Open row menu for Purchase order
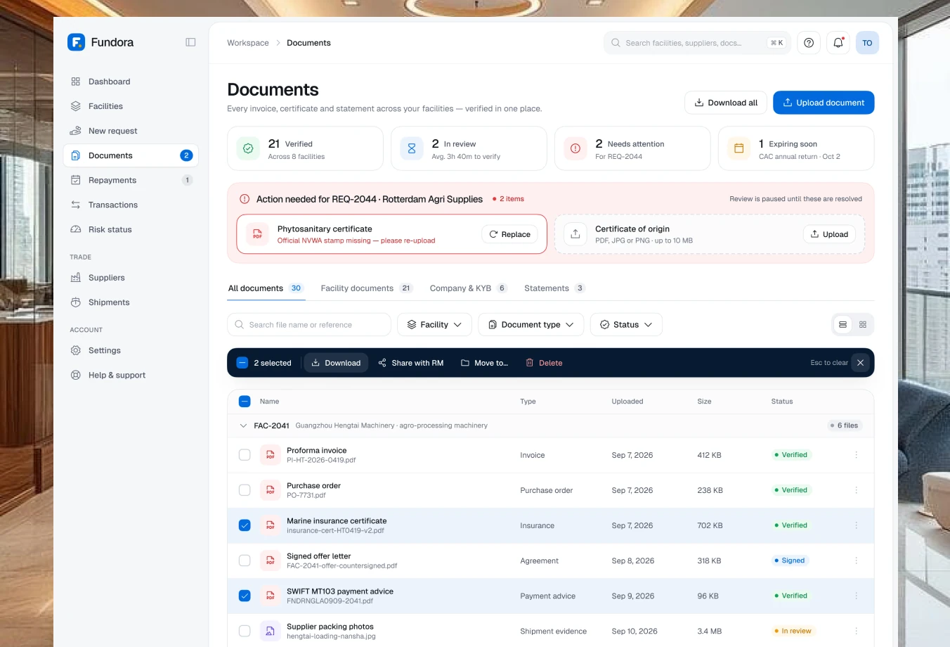The height and width of the screenshot is (647, 950). [856, 490]
